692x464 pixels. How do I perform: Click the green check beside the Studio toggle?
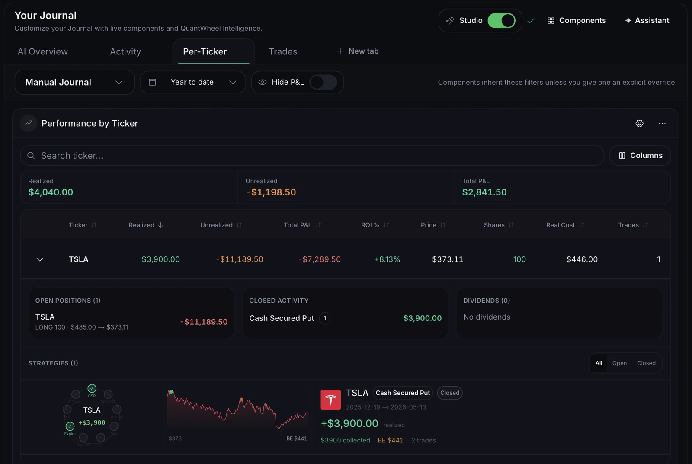[531, 21]
